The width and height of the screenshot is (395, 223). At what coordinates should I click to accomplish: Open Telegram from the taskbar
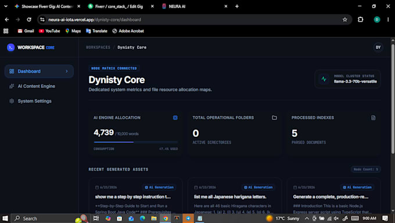188,218
